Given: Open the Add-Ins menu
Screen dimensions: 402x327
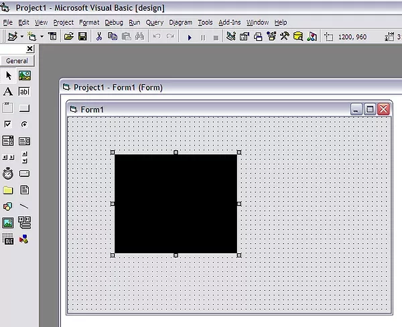Looking at the screenshot, I should tap(228, 22).
